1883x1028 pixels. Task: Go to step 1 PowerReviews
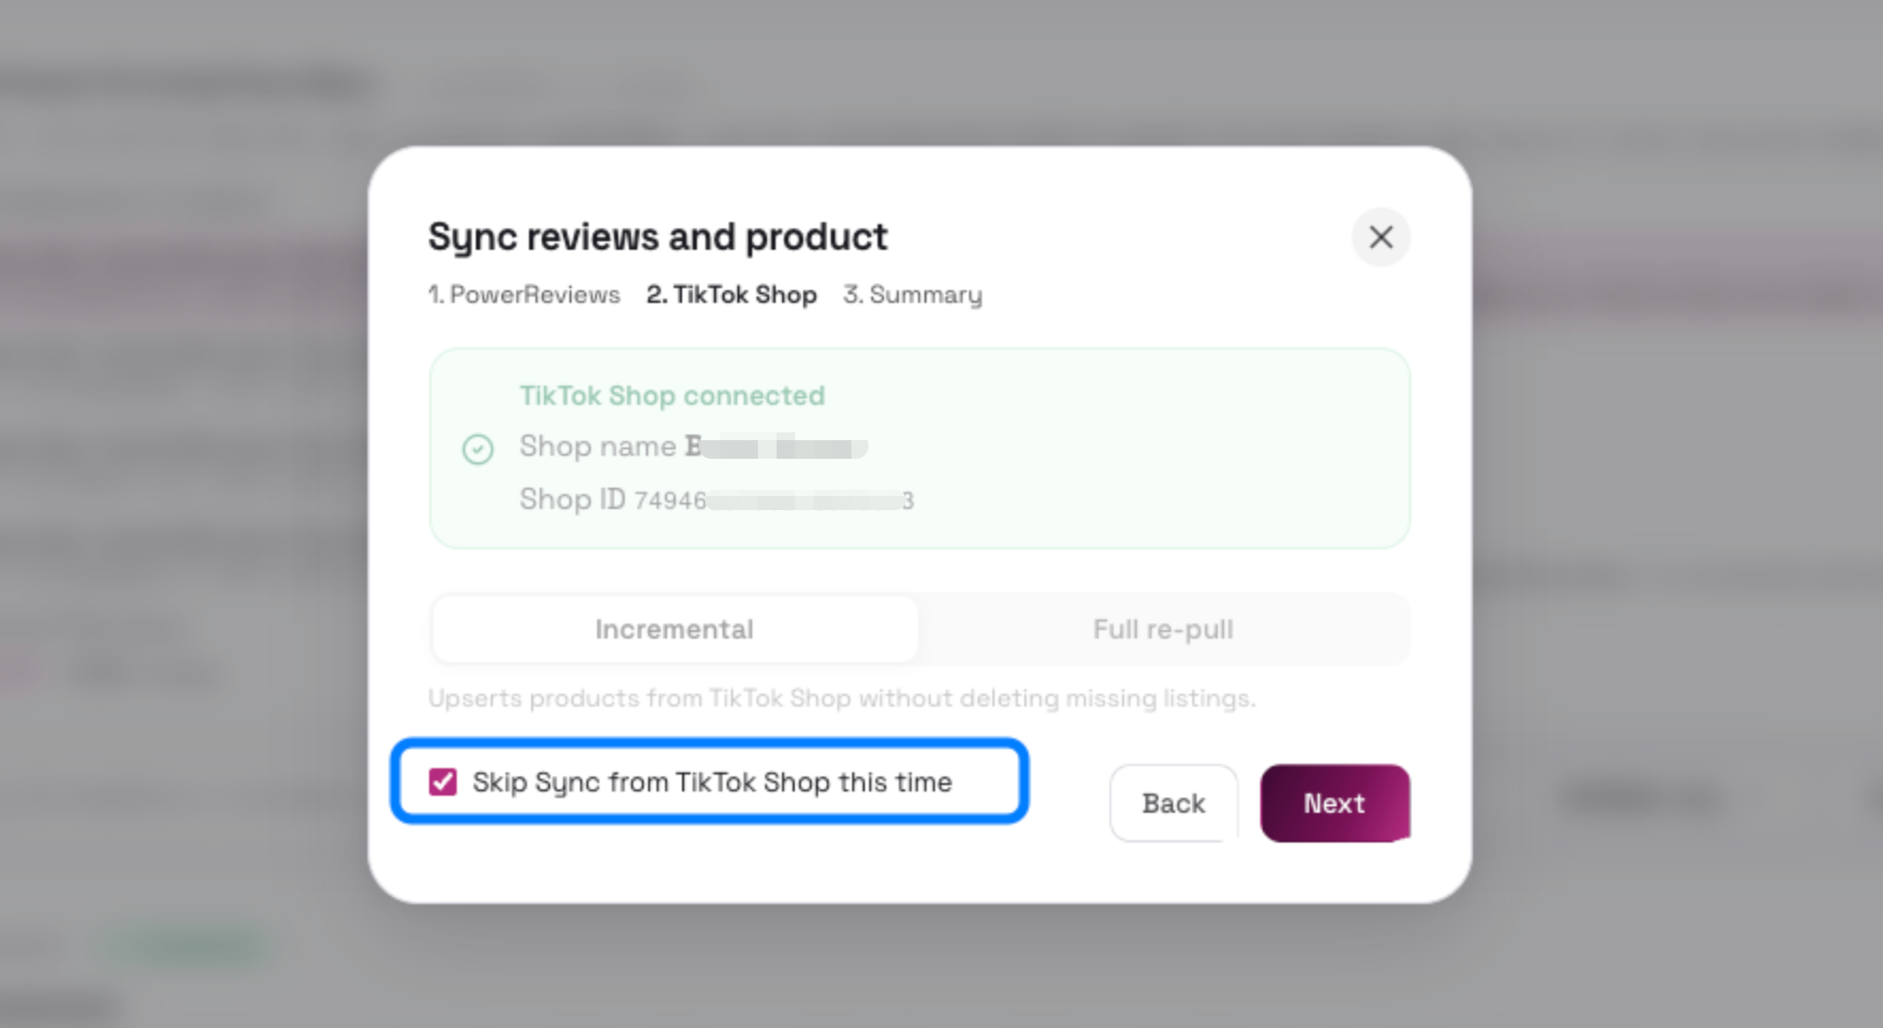[524, 295]
